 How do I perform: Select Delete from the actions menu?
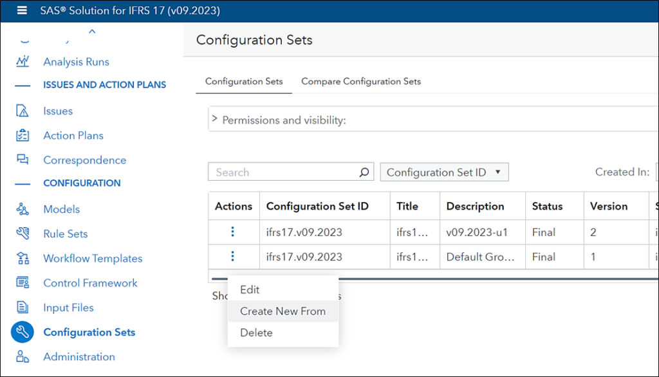[256, 333]
